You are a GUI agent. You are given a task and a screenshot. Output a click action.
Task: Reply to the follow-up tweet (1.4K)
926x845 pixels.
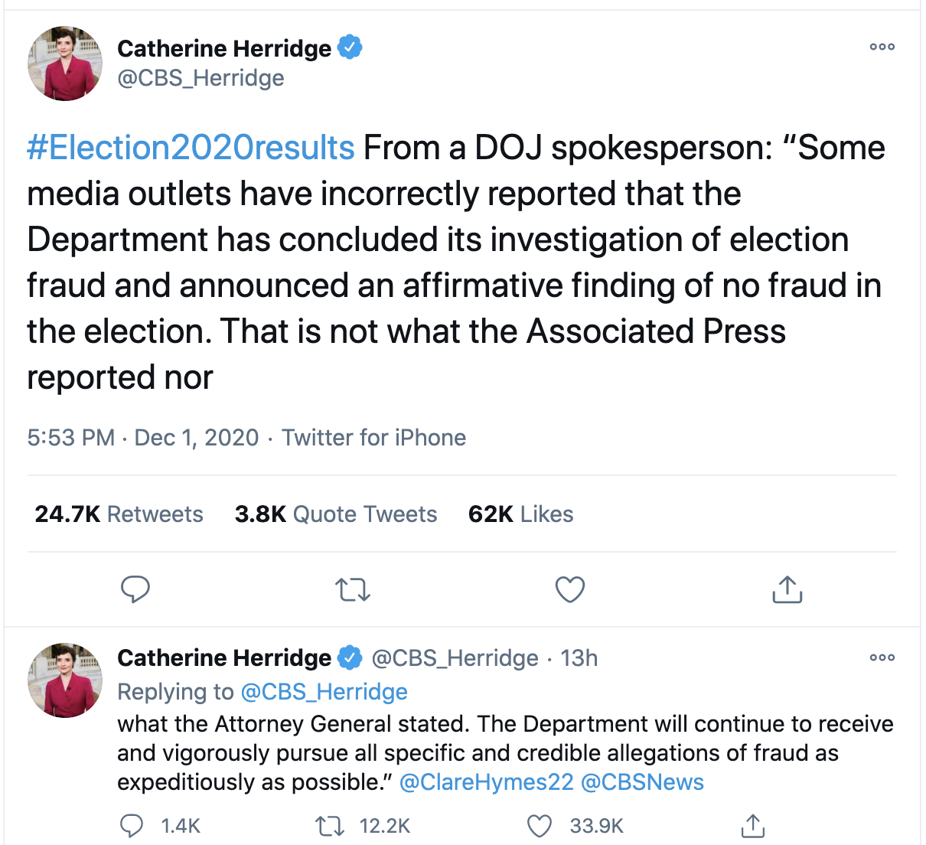[x=132, y=826]
